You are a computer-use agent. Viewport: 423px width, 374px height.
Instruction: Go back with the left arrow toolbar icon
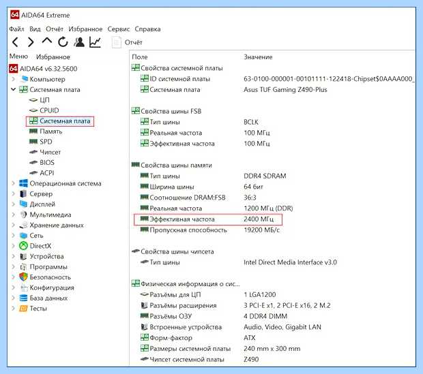coord(16,42)
